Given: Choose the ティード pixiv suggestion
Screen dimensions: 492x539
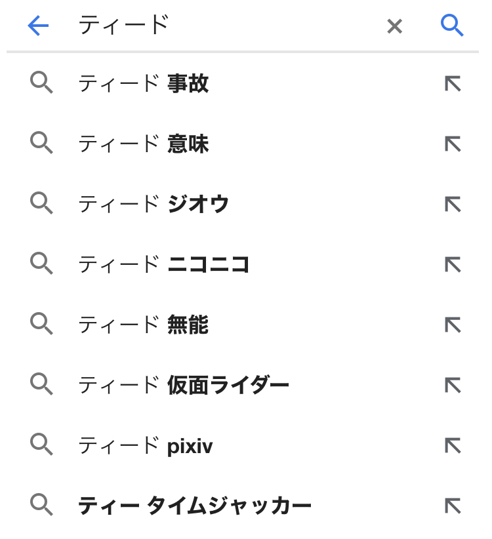Looking at the screenshot, I should tap(146, 446).
